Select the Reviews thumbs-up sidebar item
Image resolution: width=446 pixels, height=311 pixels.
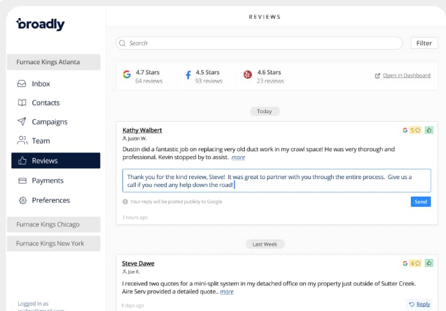(55, 160)
